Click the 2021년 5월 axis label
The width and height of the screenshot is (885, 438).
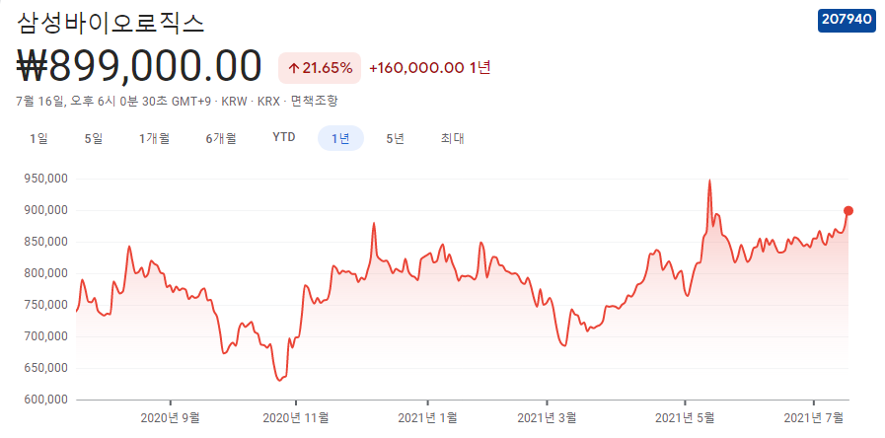pos(685,417)
